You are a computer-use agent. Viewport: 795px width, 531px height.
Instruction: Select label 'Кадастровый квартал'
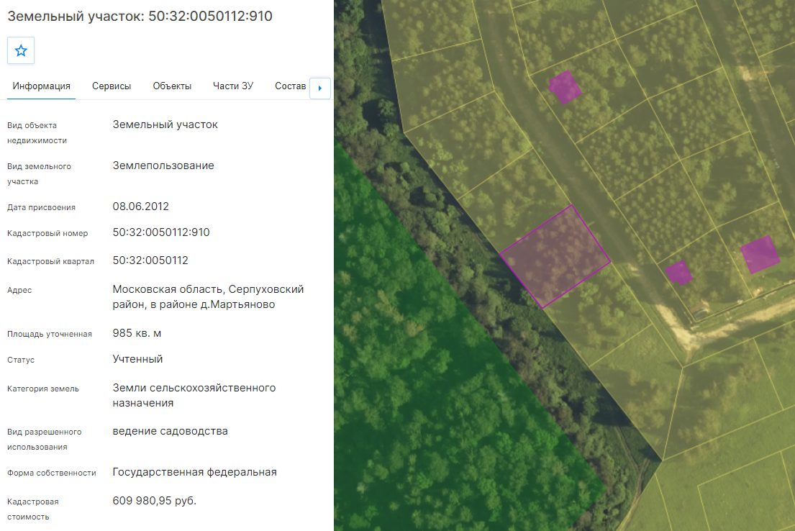coord(50,261)
